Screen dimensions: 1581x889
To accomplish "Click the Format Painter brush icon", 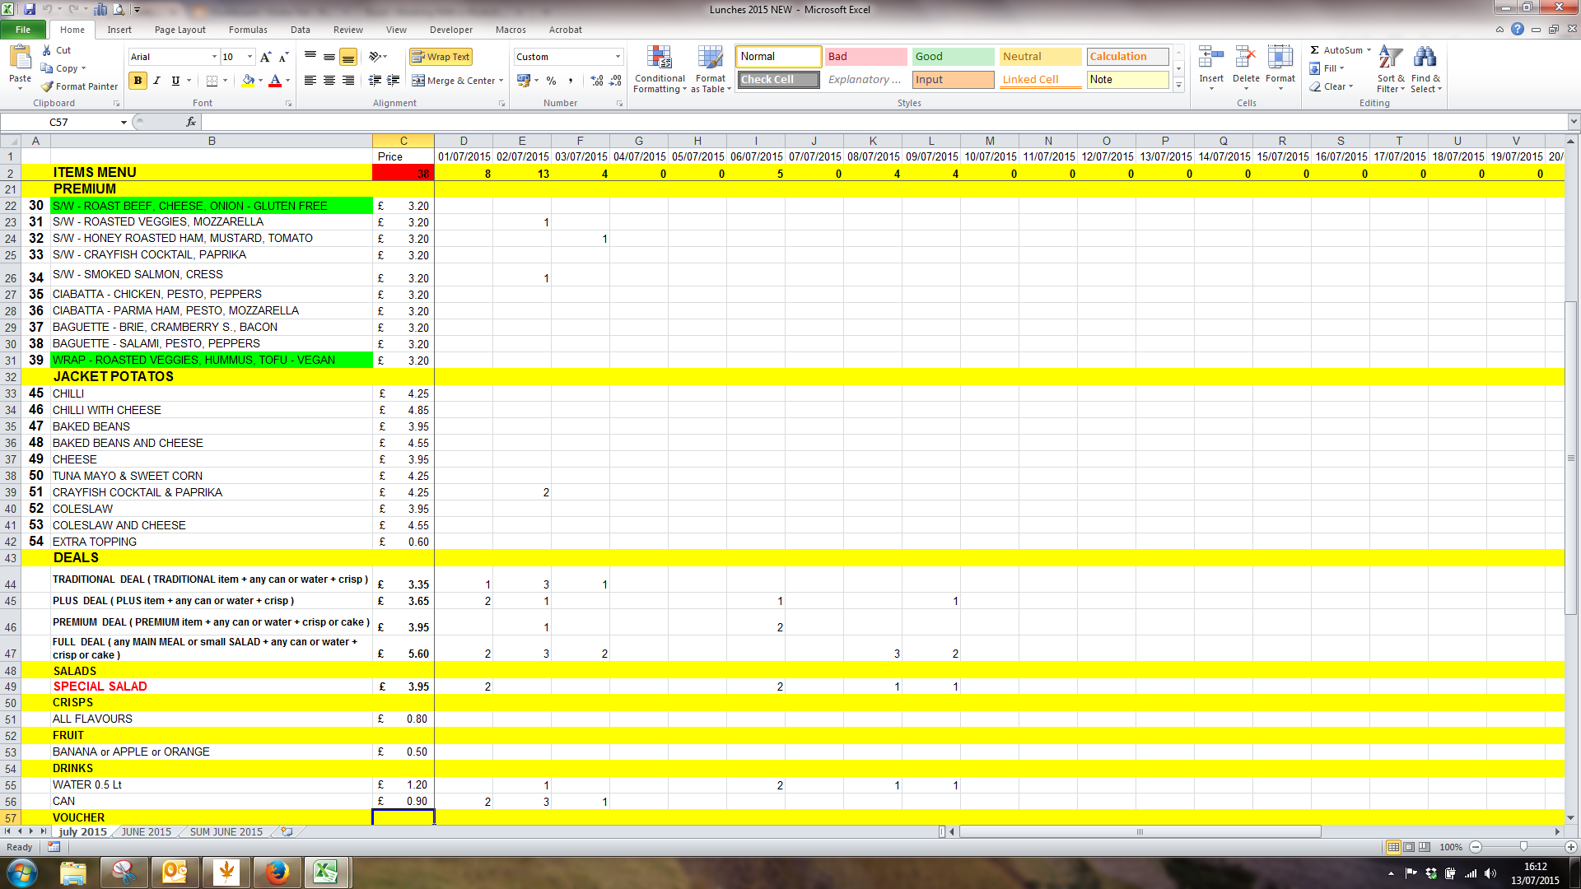I will 48,86.
